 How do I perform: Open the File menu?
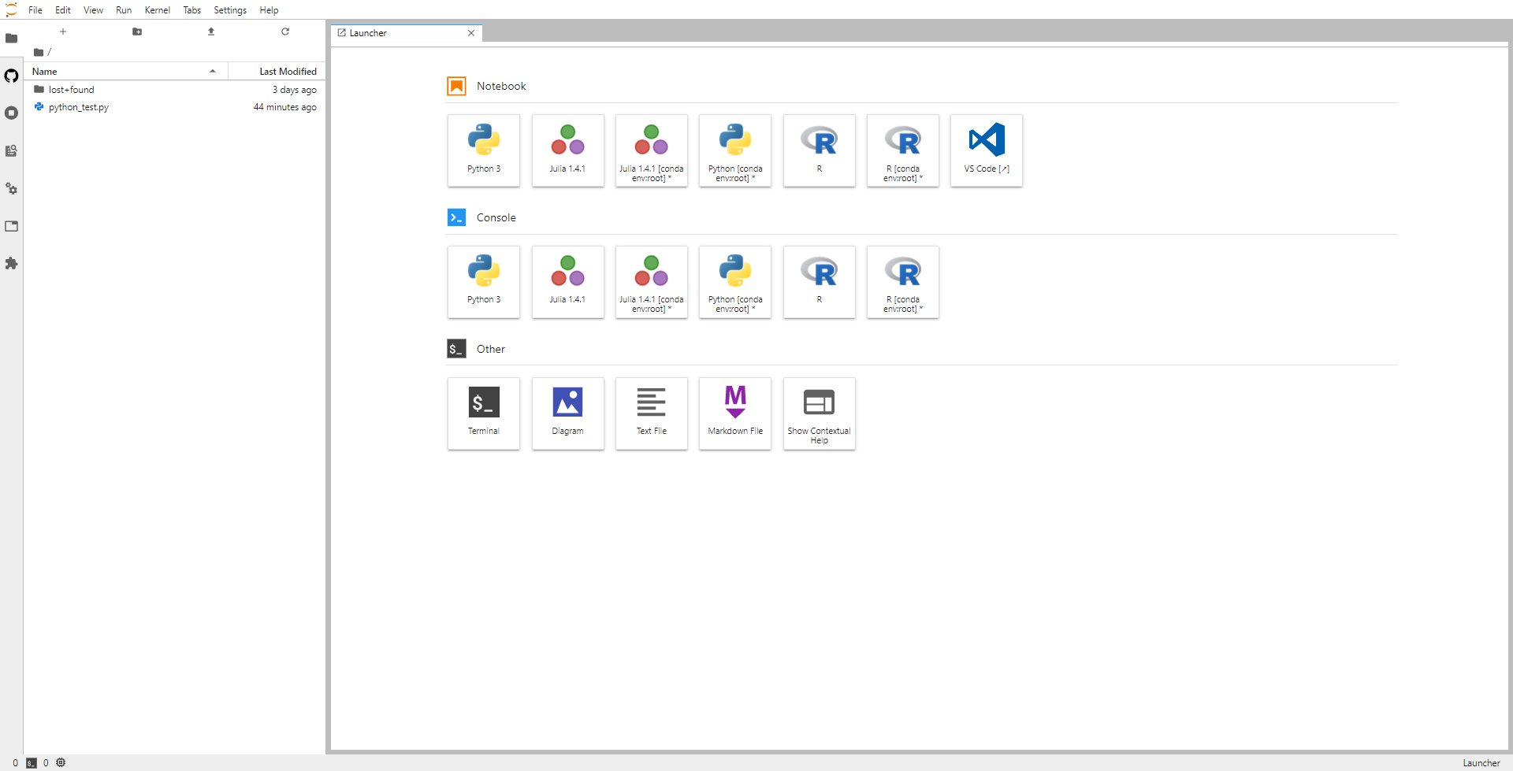tap(35, 10)
